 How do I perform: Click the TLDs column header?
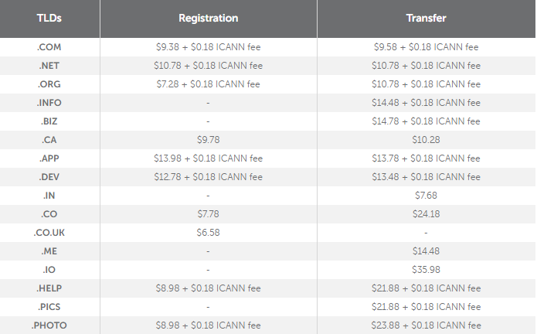point(49,18)
